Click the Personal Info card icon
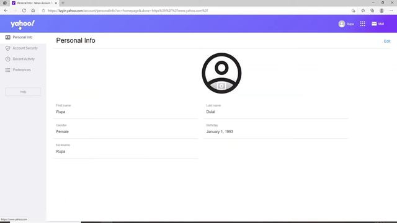 click(8, 37)
